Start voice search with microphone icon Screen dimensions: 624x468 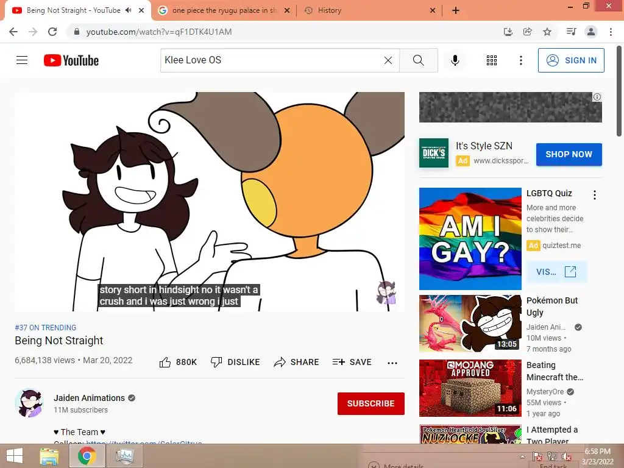click(455, 60)
